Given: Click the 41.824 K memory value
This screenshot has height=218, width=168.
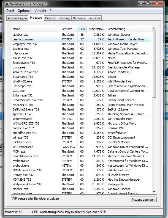Looking at the screenshot, I should tap(98, 44).
